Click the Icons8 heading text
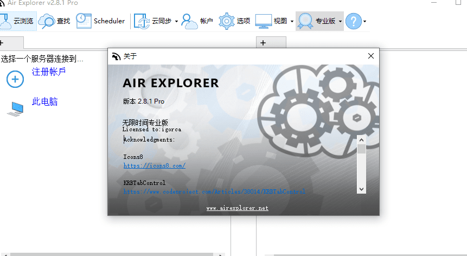This screenshot has width=467, height=256. click(x=133, y=157)
